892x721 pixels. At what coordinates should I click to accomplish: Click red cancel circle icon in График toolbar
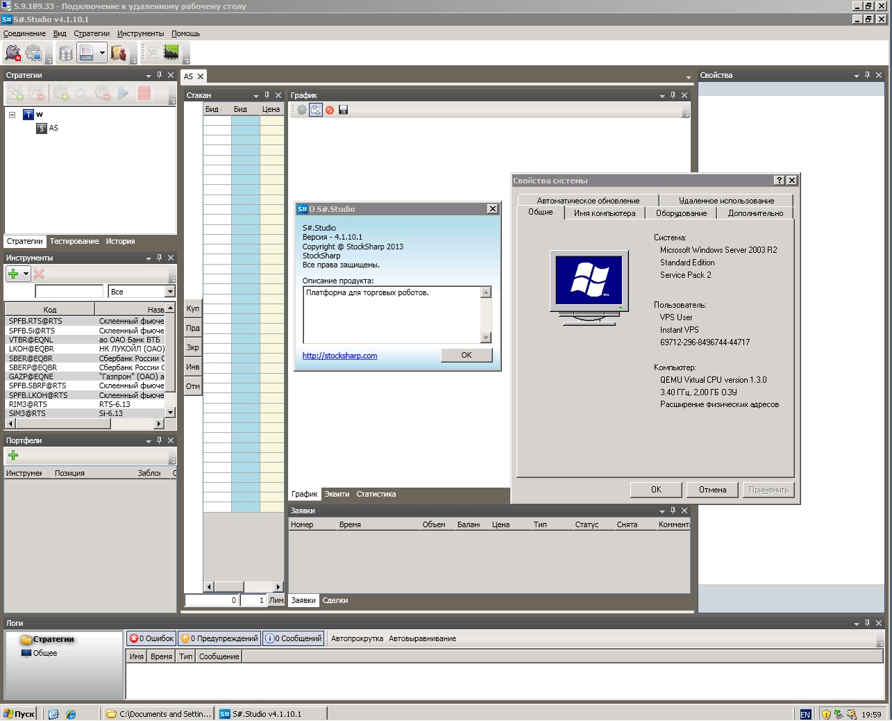tap(330, 110)
